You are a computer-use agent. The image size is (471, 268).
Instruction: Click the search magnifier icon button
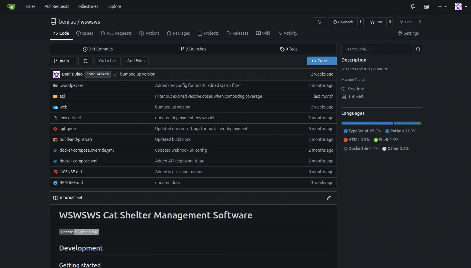click(x=418, y=49)
